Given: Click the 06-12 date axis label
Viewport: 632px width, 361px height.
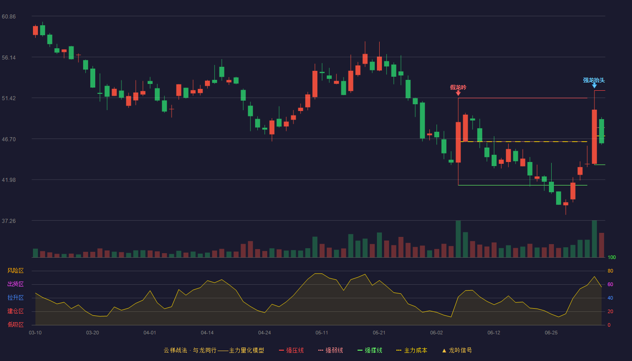Looking at the screenshot, I should pyautogui.click(x=494, y=333).
